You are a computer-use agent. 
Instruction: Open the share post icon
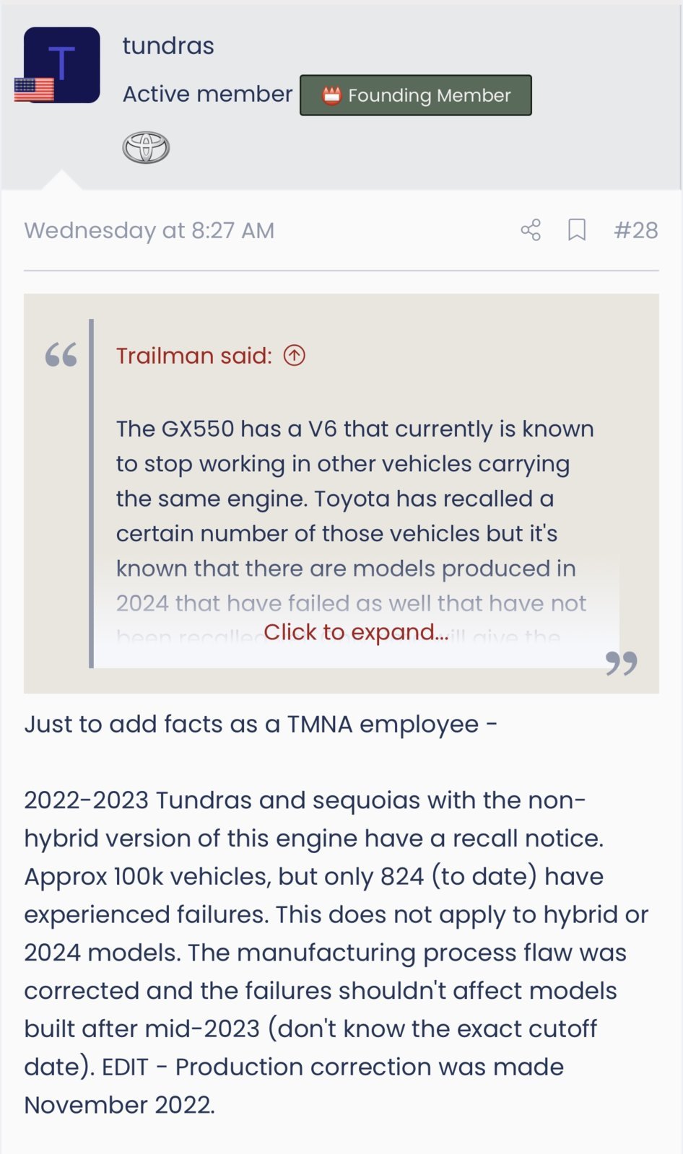pyautogui.click(x=531, y=230)
